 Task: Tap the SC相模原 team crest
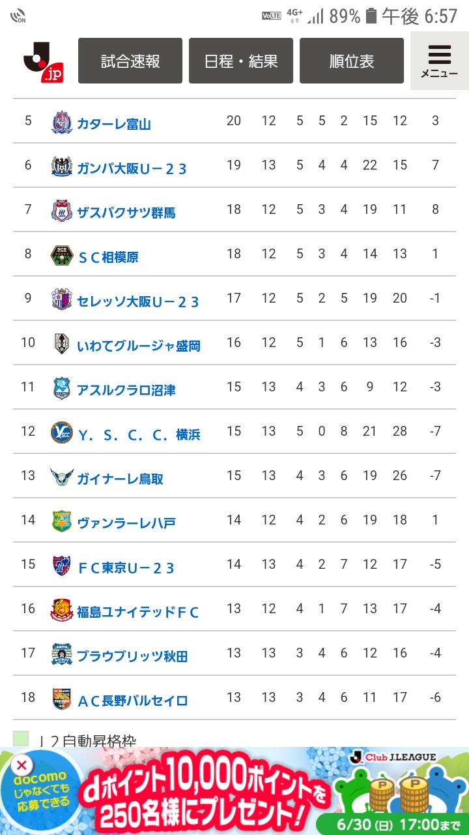(x=62, y=256)
